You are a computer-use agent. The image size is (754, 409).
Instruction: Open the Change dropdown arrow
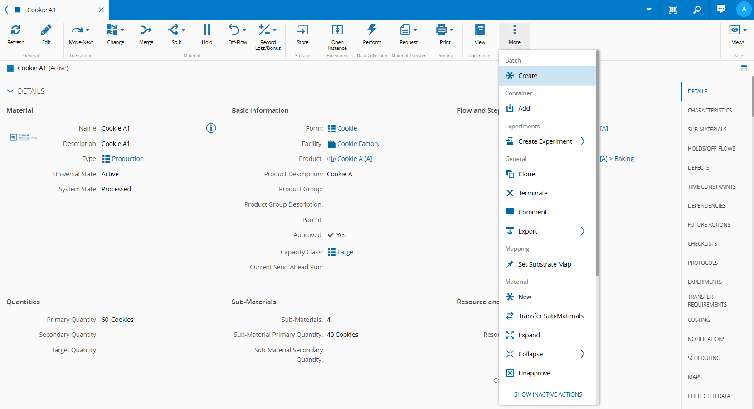[x=122, y=30]
